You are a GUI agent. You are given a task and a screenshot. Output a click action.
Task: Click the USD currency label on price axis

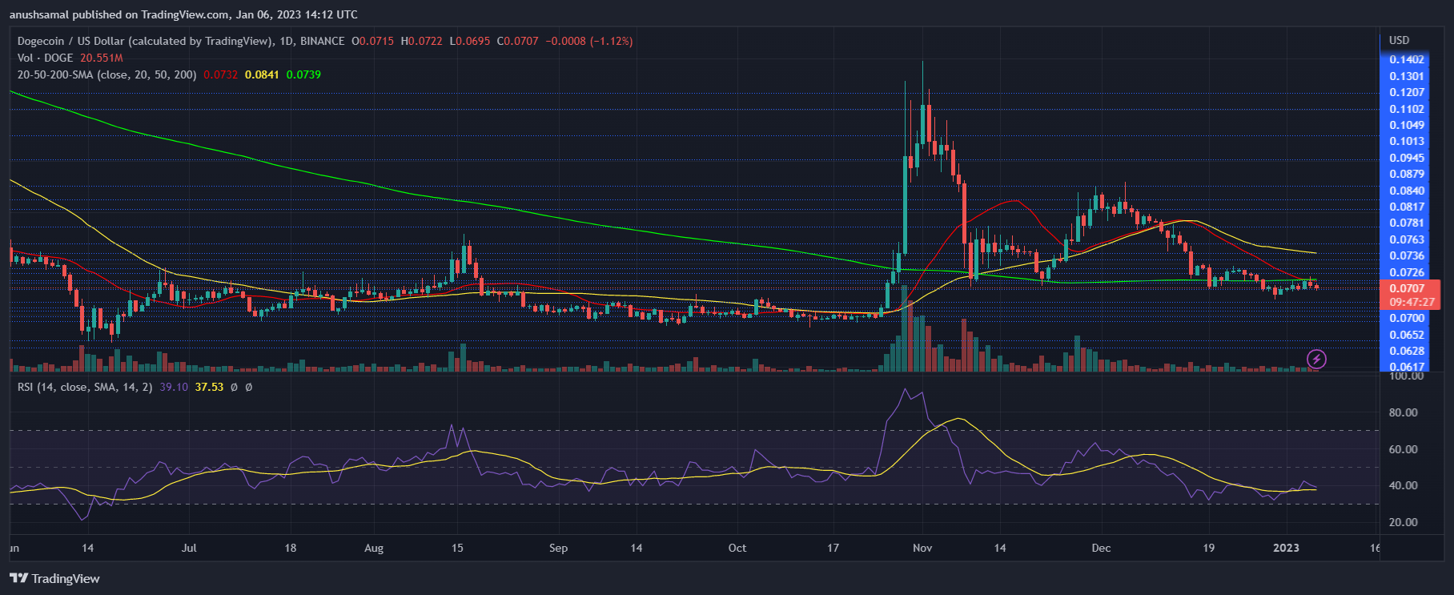coord(1399,40)
